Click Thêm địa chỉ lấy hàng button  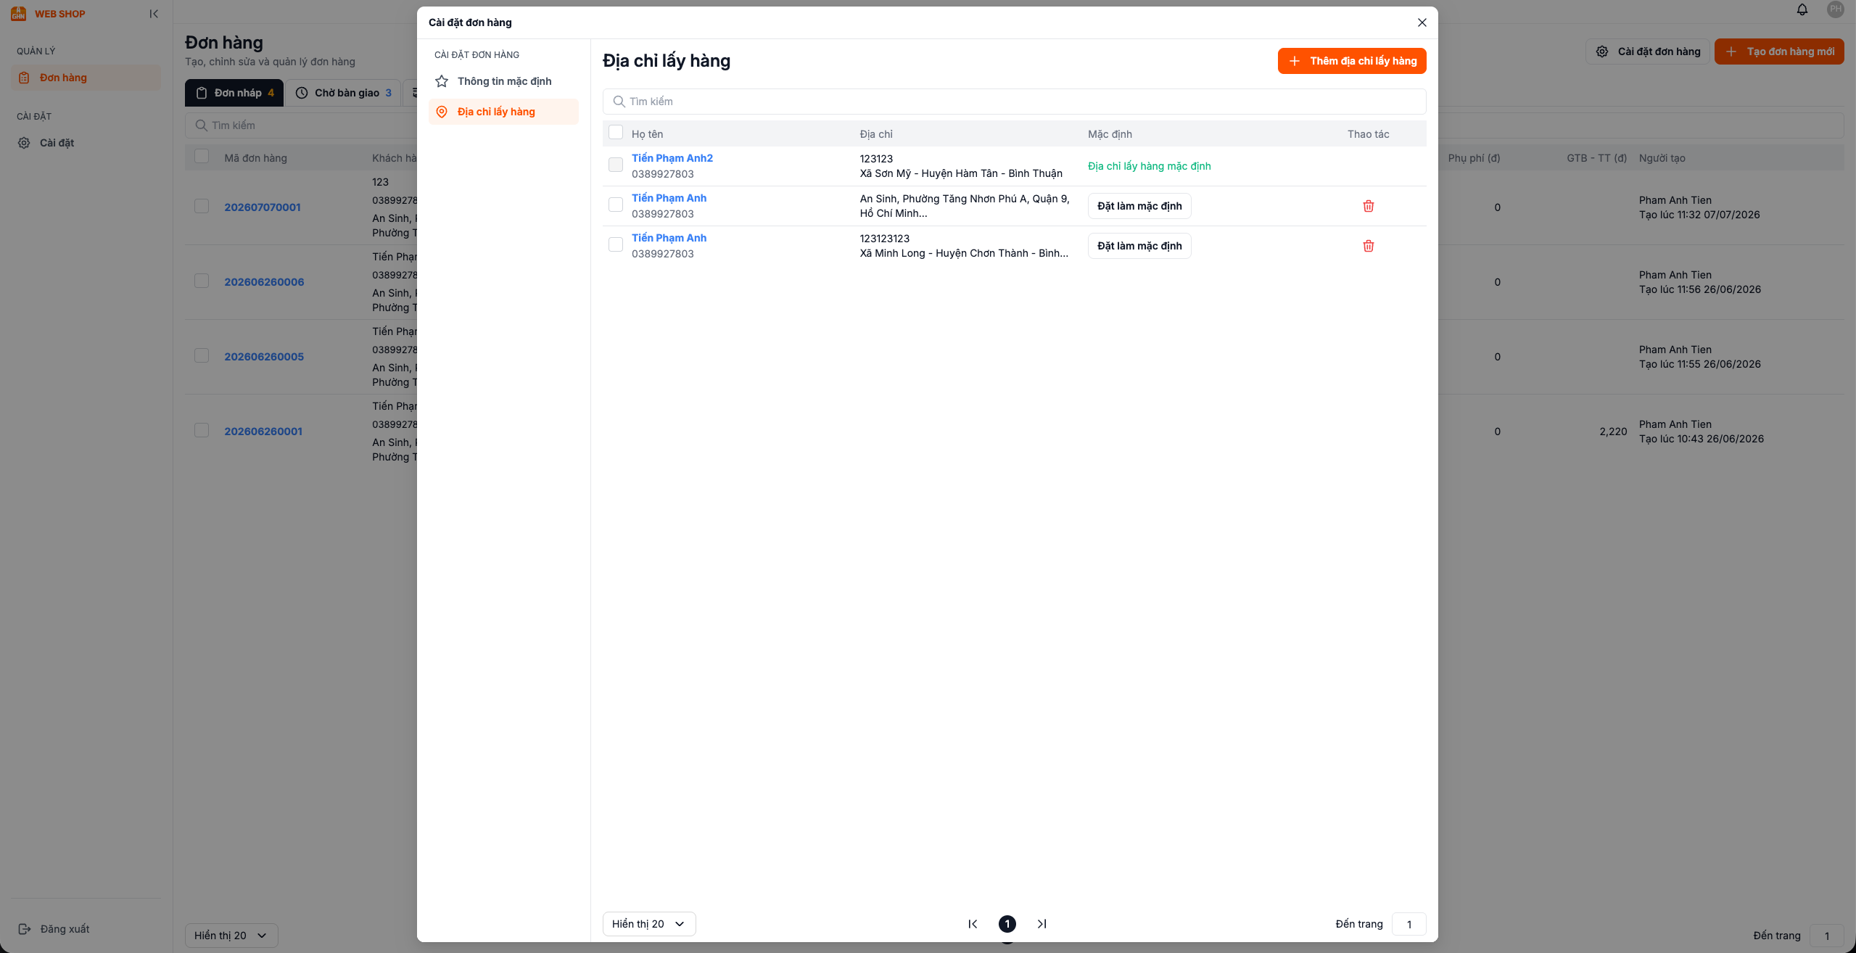click(1352, 61)
